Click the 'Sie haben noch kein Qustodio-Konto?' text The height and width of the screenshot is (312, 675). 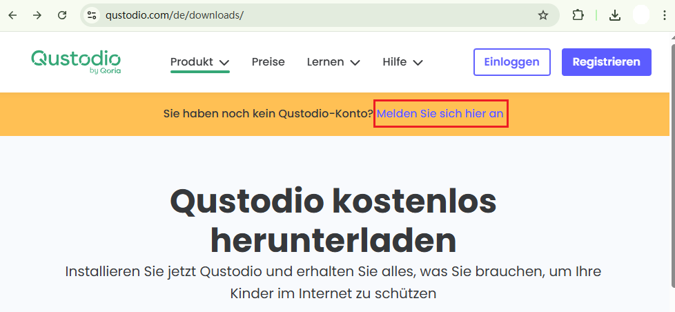268,114
